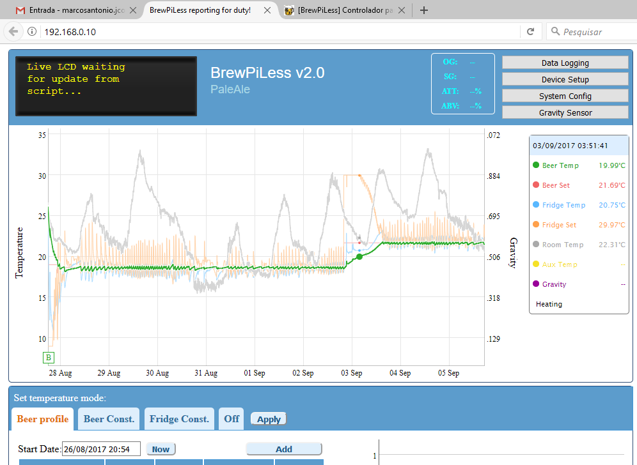Toggle Gravity purple legend dot

click(x=536, y=284)
